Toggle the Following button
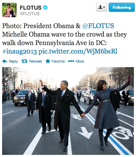The image size is (136, 157). pyautogui.click(x=122, y=7)
